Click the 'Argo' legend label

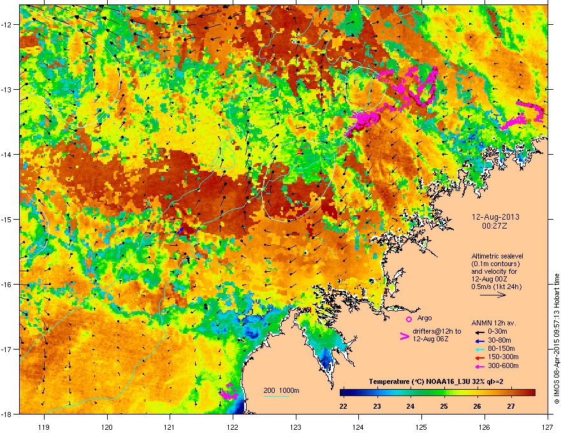pos(425,318)
